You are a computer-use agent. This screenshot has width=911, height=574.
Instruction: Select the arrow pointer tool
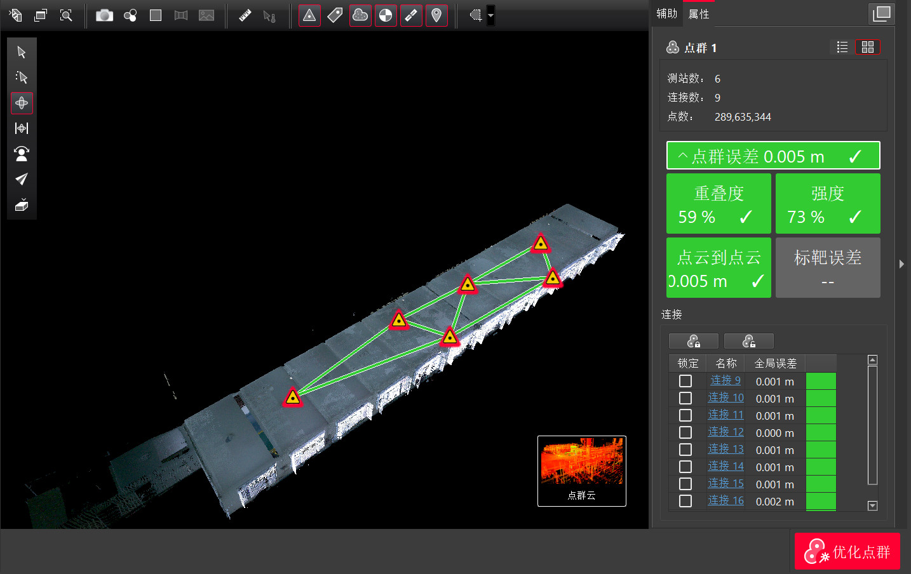pos(22,52)
